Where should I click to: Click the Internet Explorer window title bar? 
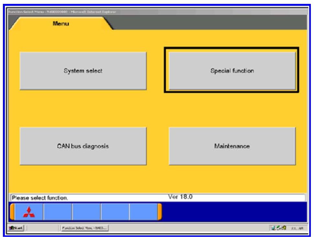(x=130, y=12)
